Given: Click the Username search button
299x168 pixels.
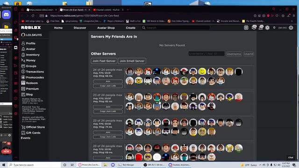Looking at the screenshot, I should [234, 54].
